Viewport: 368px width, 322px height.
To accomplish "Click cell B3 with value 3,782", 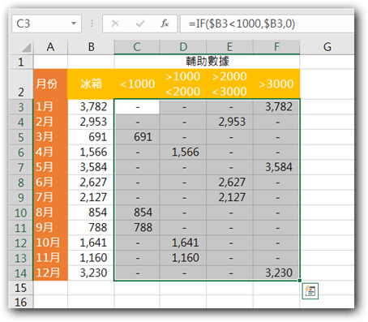I will tap(91, 107).
